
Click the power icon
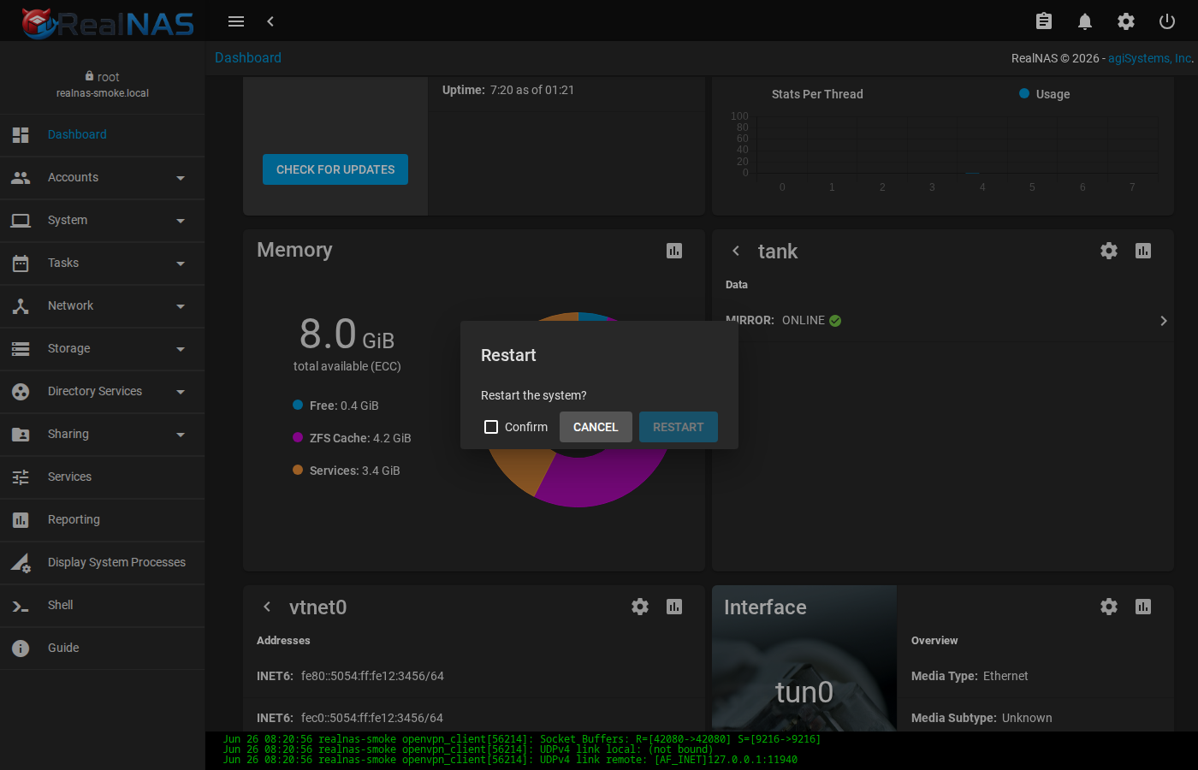pos(1167,21)
